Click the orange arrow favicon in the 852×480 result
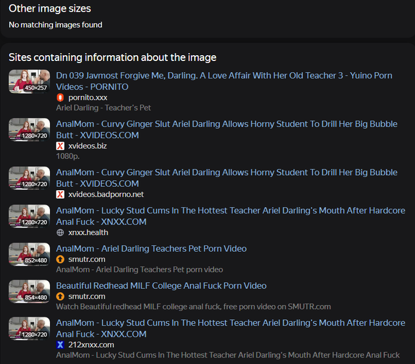415x364 pixels. [60, 259]
